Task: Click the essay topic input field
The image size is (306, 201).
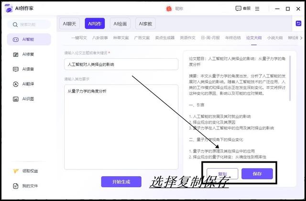Action: 121,64
